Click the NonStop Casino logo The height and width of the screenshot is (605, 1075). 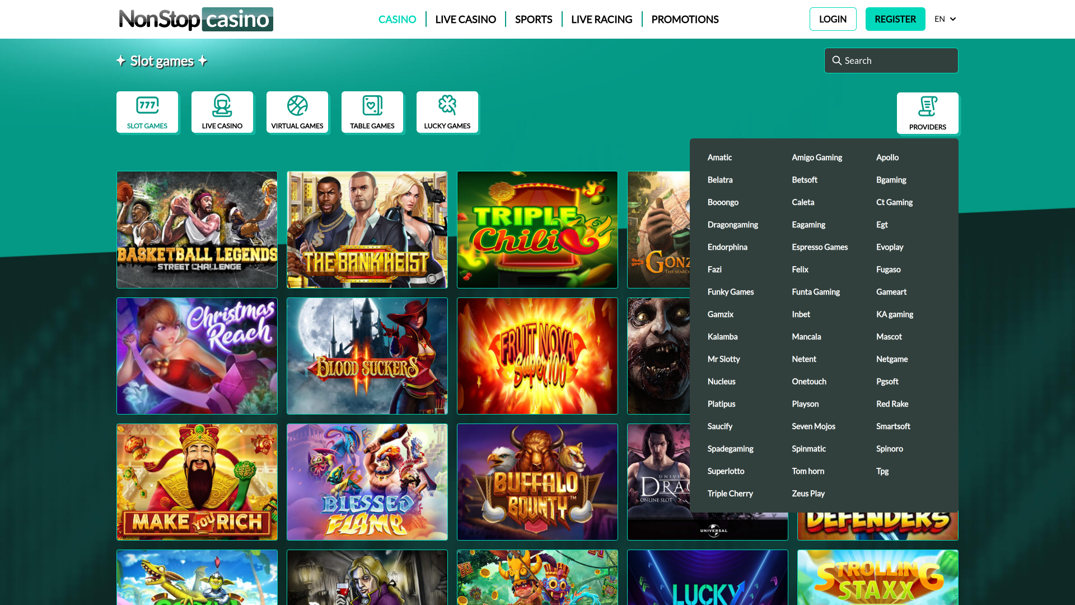[196, 18]
